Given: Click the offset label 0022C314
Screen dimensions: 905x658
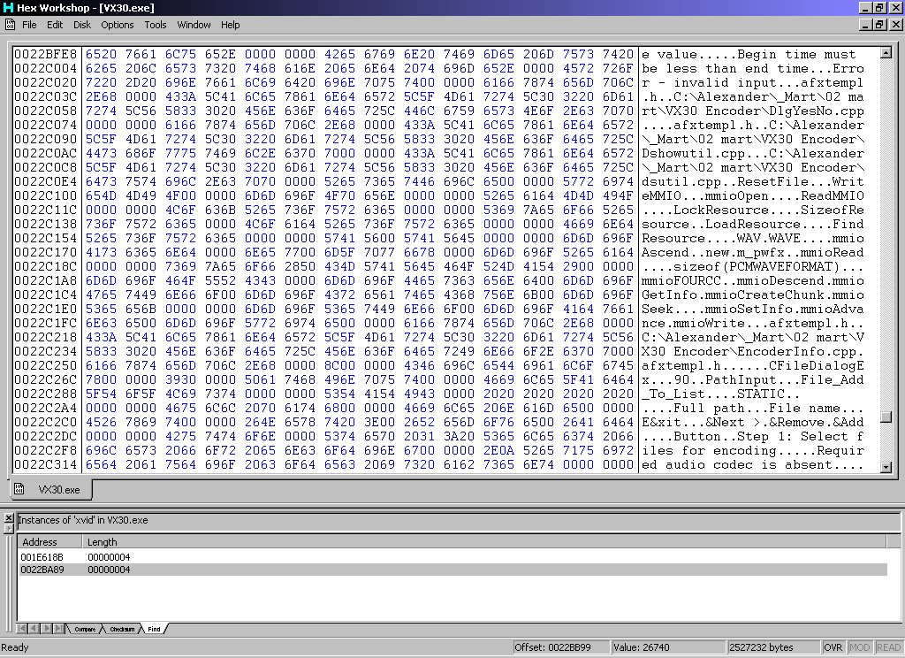Looking at the screenshot, I should point(46,464).
